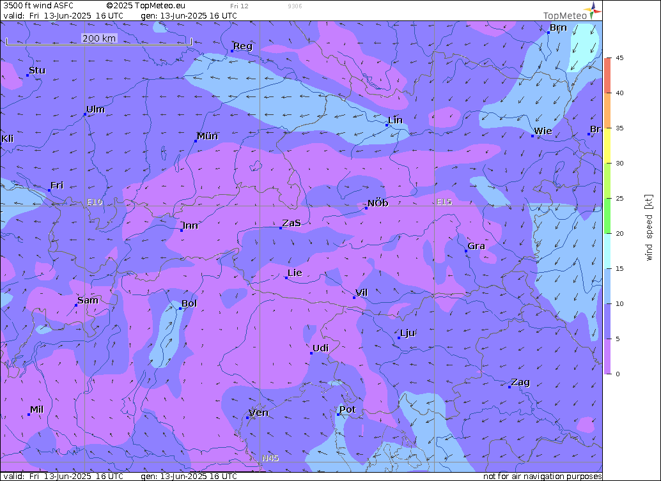661x481 pixels.
Task: Select the orange 35–40 kt legend band
Action: click(x=607, y=111)
